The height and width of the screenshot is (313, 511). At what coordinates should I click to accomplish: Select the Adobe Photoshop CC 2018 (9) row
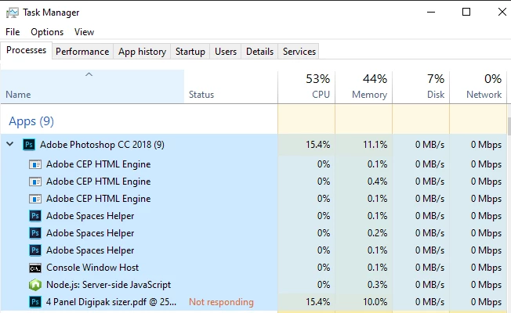point(254,145)
